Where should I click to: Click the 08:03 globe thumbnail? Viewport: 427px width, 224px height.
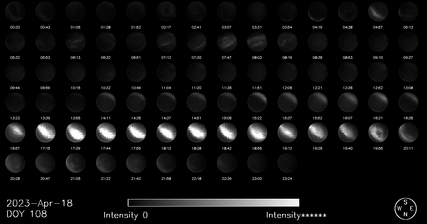click(x=257, y=42)
